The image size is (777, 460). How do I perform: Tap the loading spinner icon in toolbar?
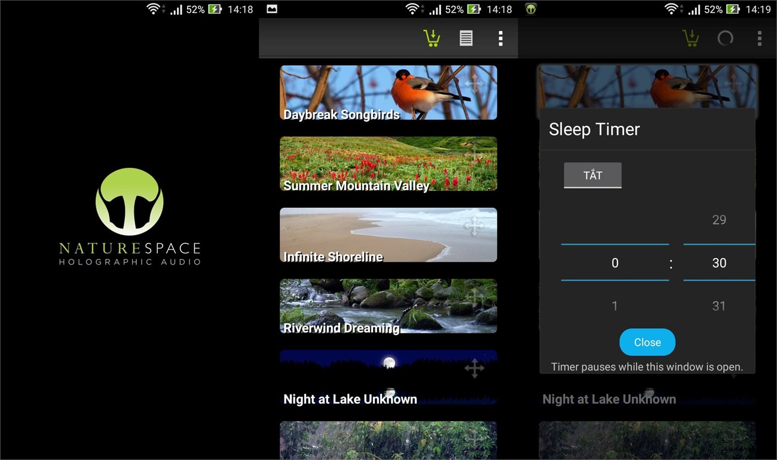[725, 38]
